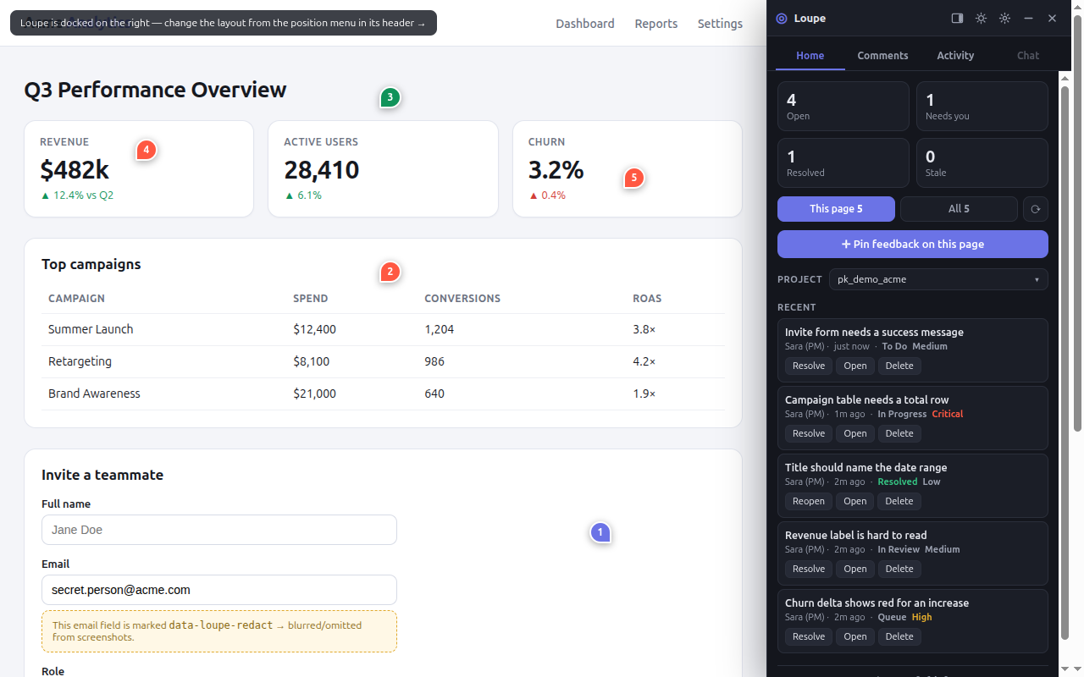The height and width of the screenshot is (677, 1084).
Task: Click the Full name input field
Action: click(x=219, y=530)
